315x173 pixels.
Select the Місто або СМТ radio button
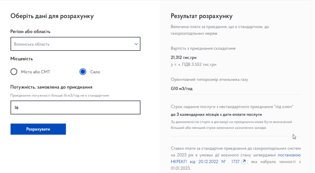tap(14, 72)
